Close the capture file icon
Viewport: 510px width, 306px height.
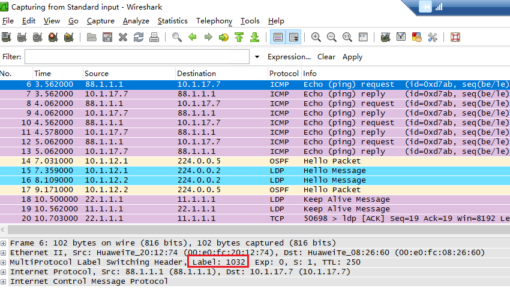click(x=122, y=37)
